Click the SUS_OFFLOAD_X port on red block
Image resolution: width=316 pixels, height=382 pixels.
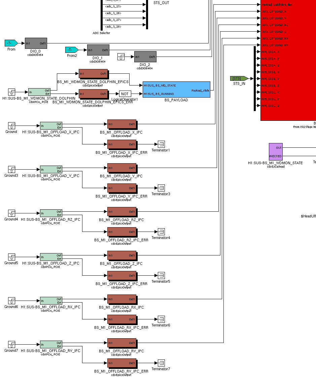coord(274,11)
